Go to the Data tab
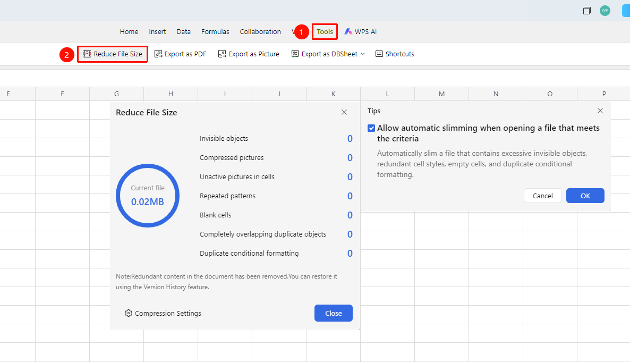Screen dimensions: 630x362 184,31
